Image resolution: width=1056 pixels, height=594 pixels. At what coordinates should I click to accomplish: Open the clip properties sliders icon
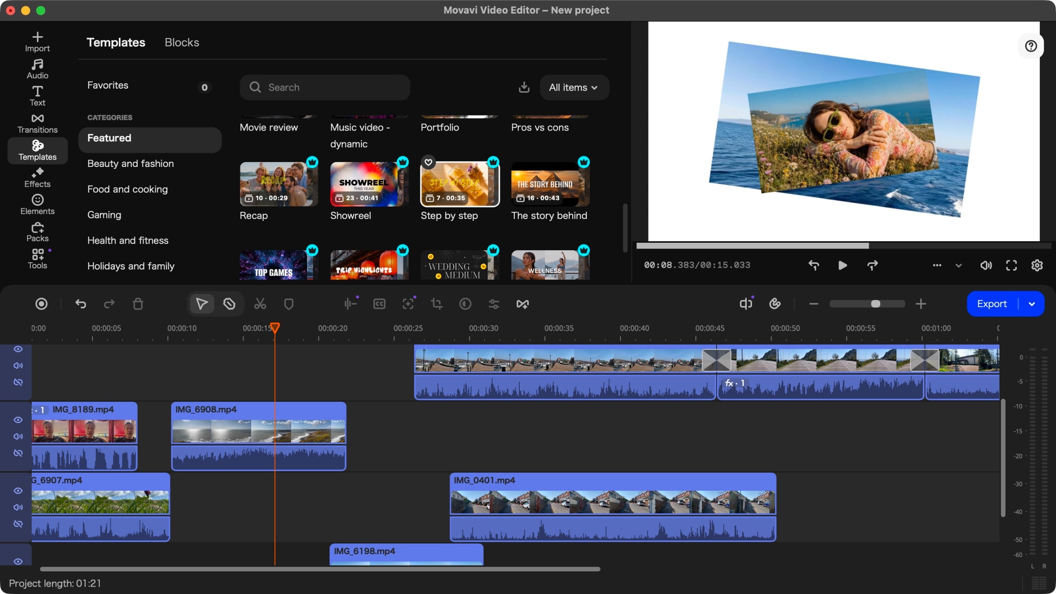pyautogui.click(x=494, y=304)
